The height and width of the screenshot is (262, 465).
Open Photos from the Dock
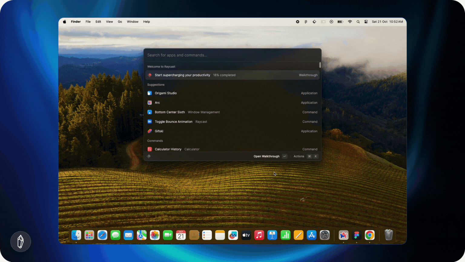[x=155, y=235]
